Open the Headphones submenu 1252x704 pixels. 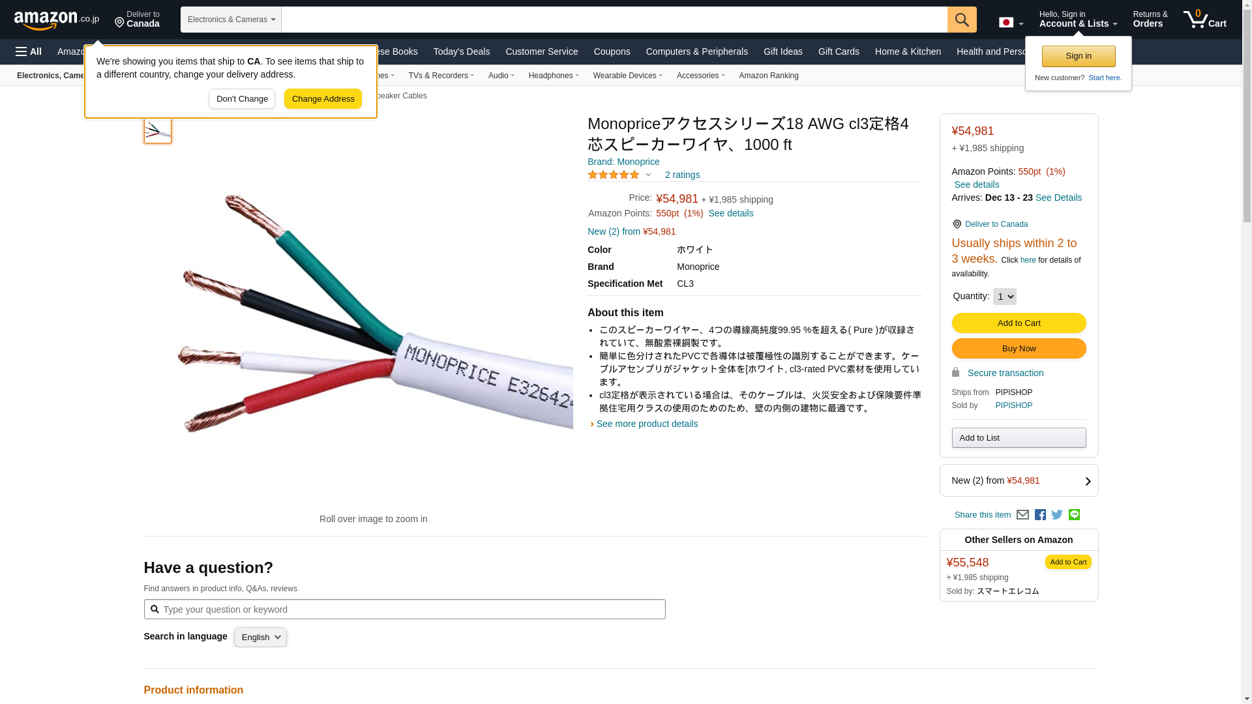click(553, 76)
